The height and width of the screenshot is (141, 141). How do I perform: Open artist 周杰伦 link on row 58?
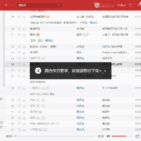pos(80,88)
